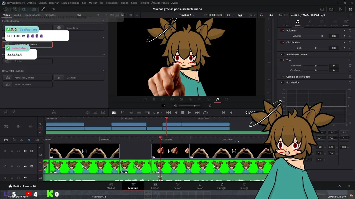Screen dimensions: 355x199
Task: Open the Archivo menu
Action: (x=31, y=3)
